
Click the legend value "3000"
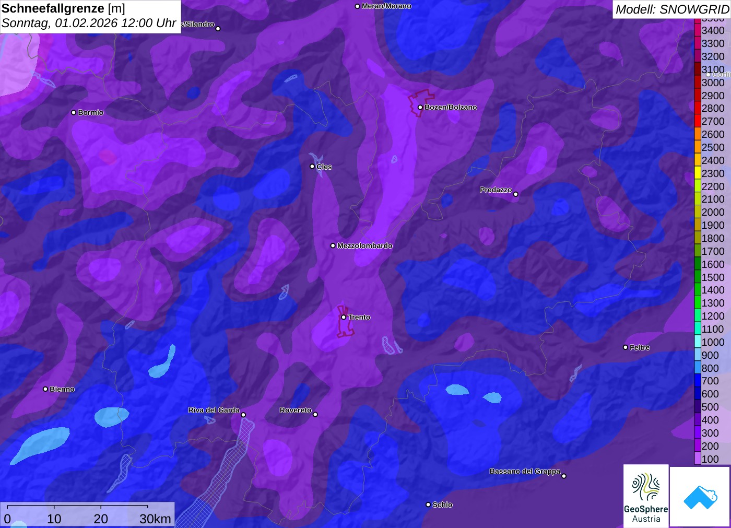coord(713,83)
